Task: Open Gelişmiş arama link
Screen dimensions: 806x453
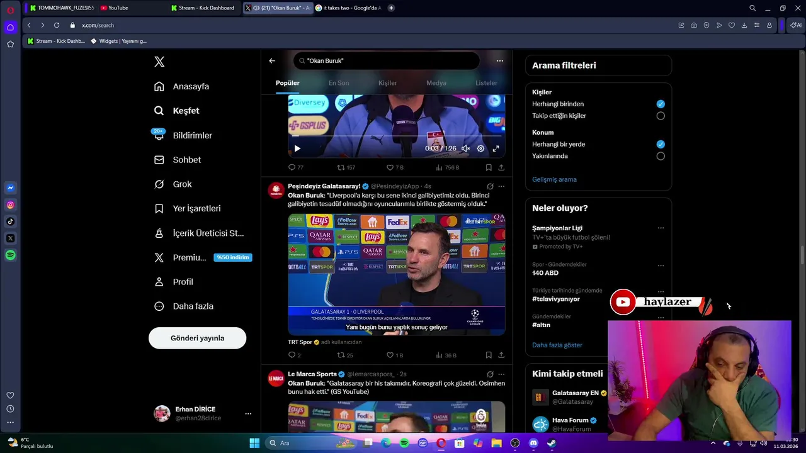Action: (x=554, y=179)
